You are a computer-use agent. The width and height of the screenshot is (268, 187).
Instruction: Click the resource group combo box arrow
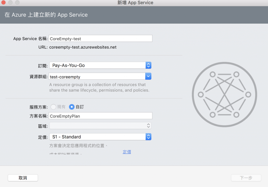148,76
